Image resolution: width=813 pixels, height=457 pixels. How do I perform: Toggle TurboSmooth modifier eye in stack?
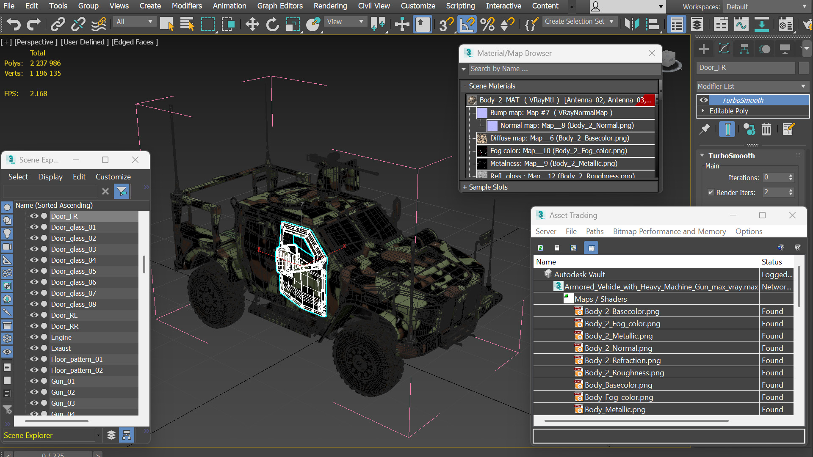pos(704,100)
